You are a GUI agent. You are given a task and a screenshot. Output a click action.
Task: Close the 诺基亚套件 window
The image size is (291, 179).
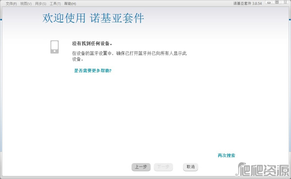pyautogui.click(x=285, y=2)
